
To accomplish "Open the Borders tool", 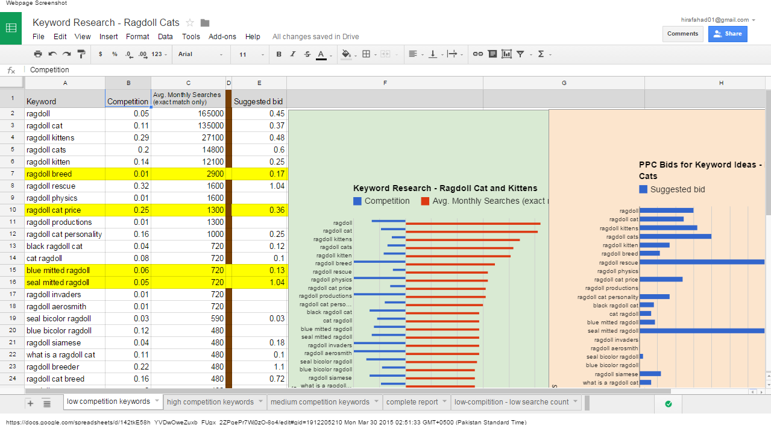I will (366, 54).
